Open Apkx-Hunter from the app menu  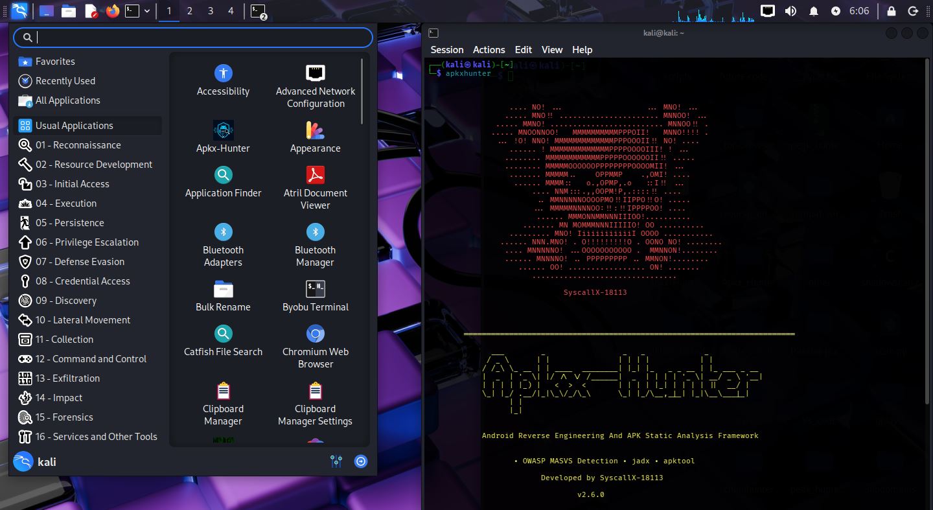[223, 137]
